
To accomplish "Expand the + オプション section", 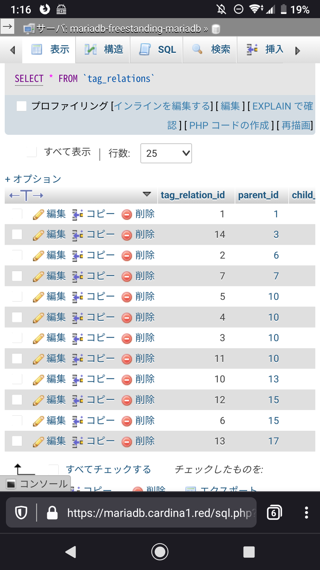I will click(x=33, y=179).
